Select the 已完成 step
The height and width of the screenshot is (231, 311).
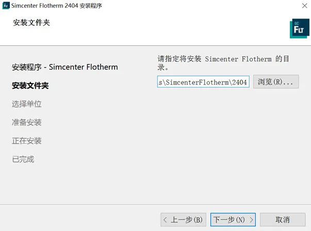coord(23,159)
